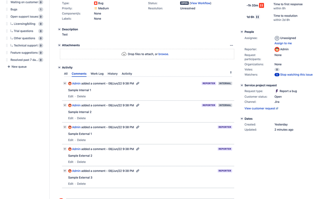Viewport: 326px width, 199px height.
Task: Click drag handle icon beside Bugs queue
Action: tap(7, 9)
